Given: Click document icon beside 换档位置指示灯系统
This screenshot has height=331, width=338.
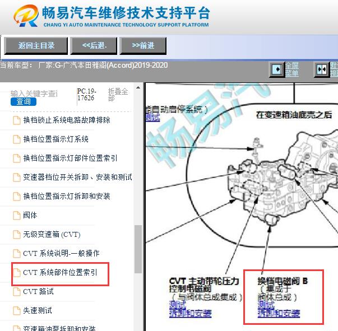Looking at the screenshot, I should click(x=17, y=139).
